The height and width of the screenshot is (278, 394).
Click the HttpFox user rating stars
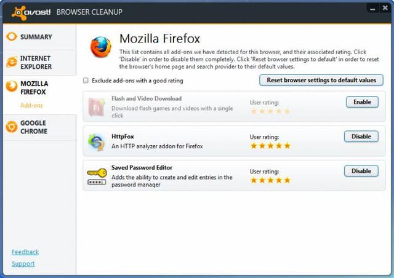270,146
